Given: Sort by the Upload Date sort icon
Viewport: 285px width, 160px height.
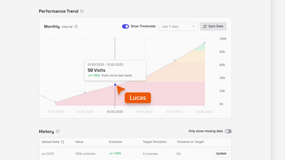Looking at the screenshot, I should click(62, 142).
